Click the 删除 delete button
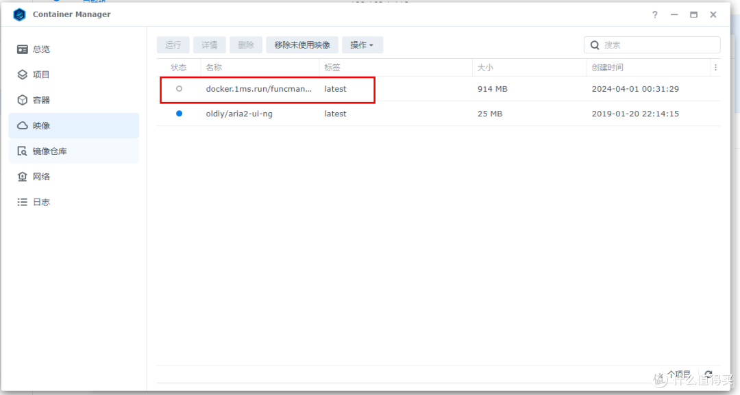This screenshot has width=740, height=395. click(246, 44)
